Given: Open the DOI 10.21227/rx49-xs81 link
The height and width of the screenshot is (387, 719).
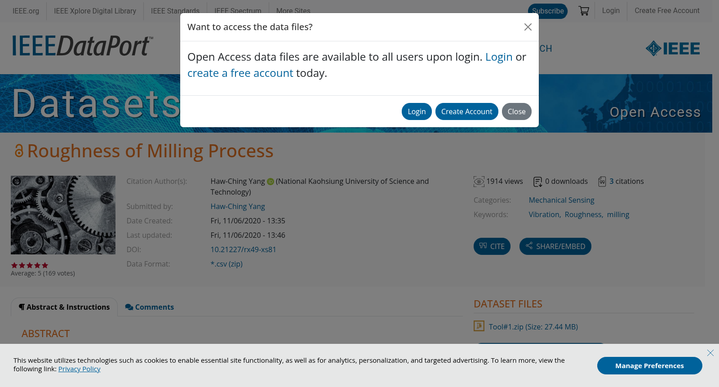Looking at the screenshot, I should point(243,250).
